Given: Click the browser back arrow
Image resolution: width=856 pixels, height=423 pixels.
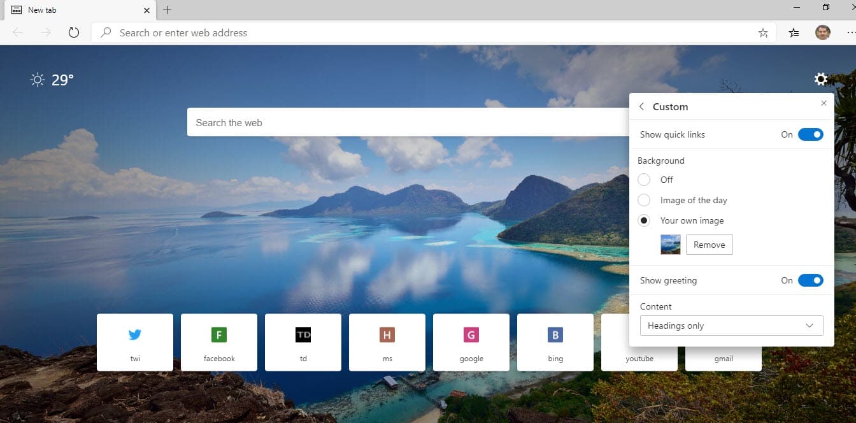Looking at the screenshot, I should pos(18,32).
